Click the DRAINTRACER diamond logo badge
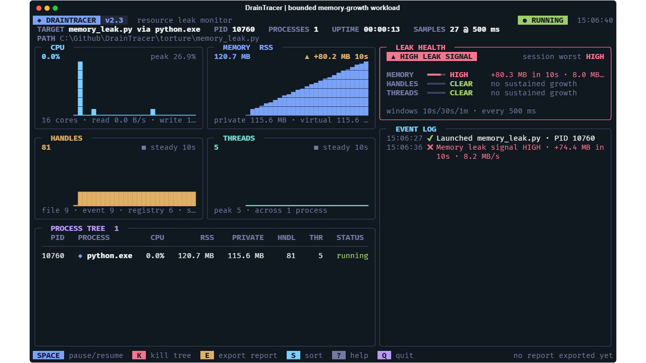 (67, 20)
